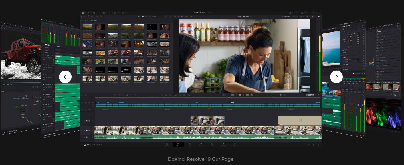Viewport: 404px width, 165px height.
Task: Open the timeline options menu beside timecode
Action: click(x=319, y=95)
